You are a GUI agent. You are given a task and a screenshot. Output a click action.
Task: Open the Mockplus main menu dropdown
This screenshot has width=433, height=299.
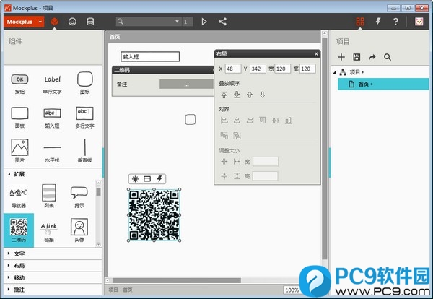[x=24, y=22]
